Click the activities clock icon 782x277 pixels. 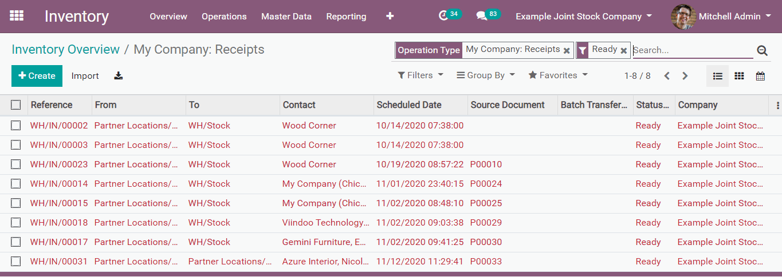[x=443, y=17]
